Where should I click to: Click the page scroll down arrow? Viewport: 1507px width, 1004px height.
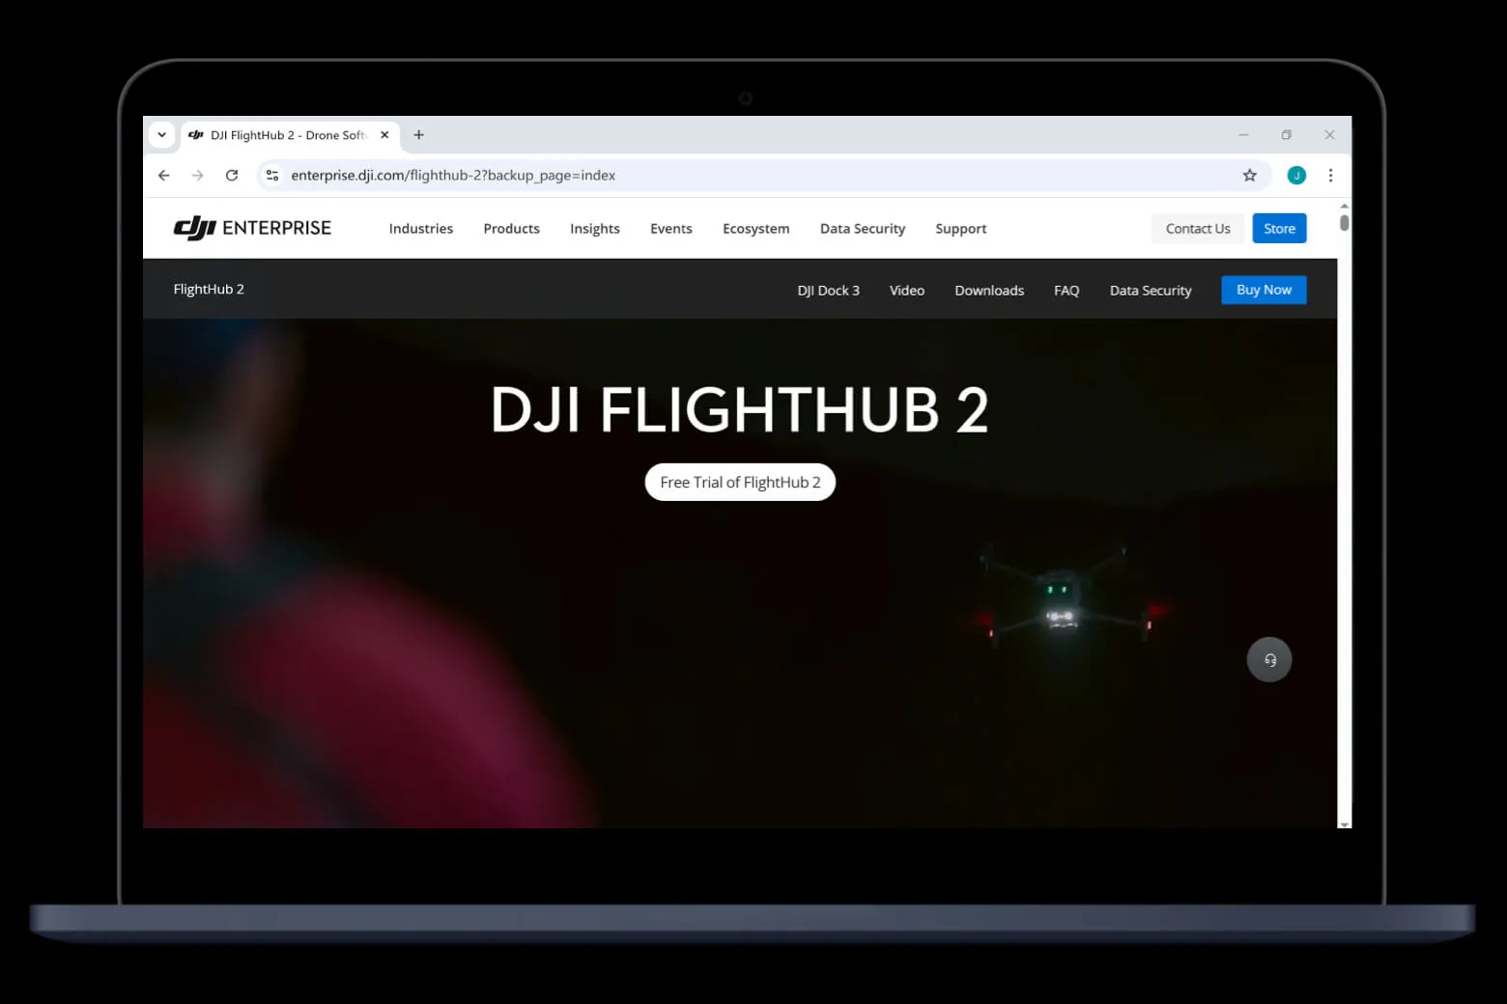pos(1344,823)
